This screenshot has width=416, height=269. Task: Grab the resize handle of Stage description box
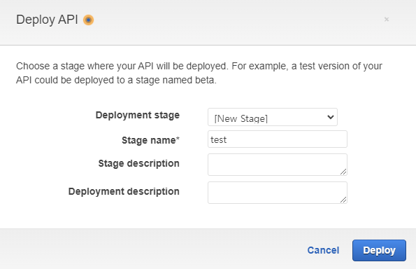[343, 172]
